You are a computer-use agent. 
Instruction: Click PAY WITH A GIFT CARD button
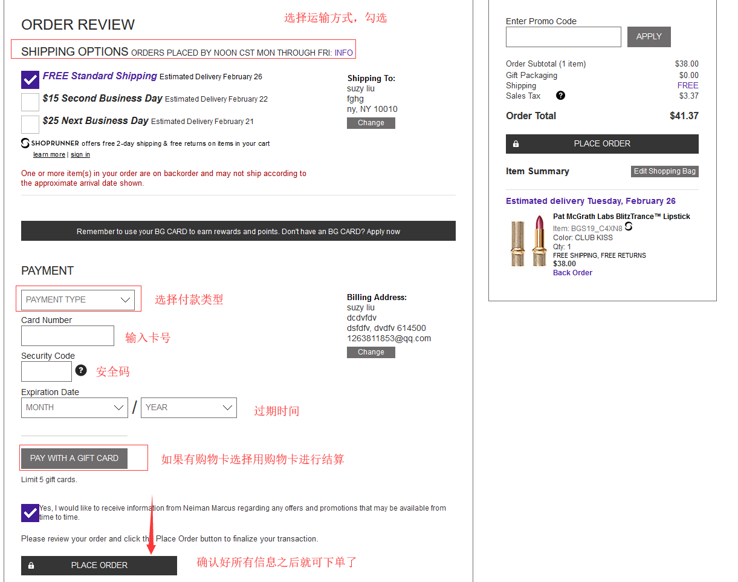[x=74, y=458]
